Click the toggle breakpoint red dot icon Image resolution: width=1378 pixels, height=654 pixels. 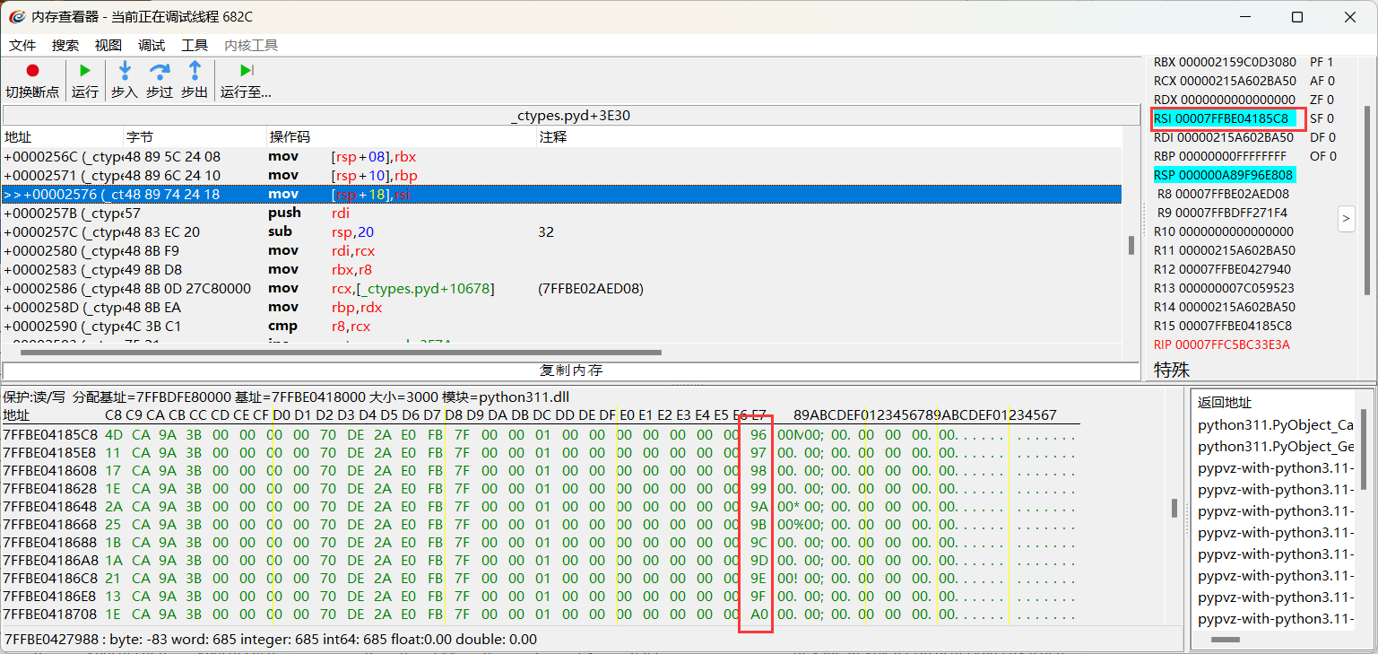click(x=32, y=71)
